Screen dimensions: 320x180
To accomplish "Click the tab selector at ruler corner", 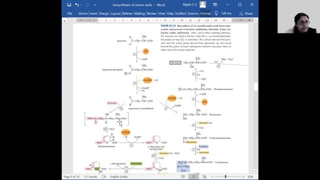I will [65, 20].
